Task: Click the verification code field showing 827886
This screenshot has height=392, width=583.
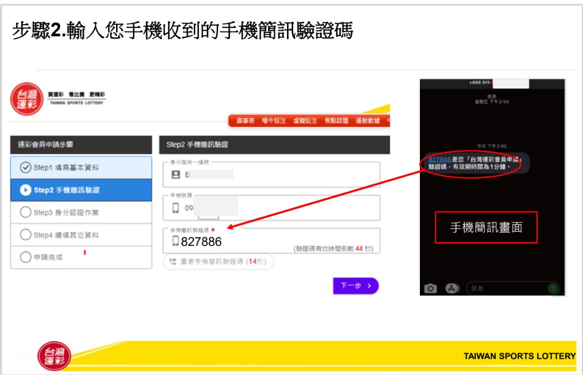Action: (271, 241)
